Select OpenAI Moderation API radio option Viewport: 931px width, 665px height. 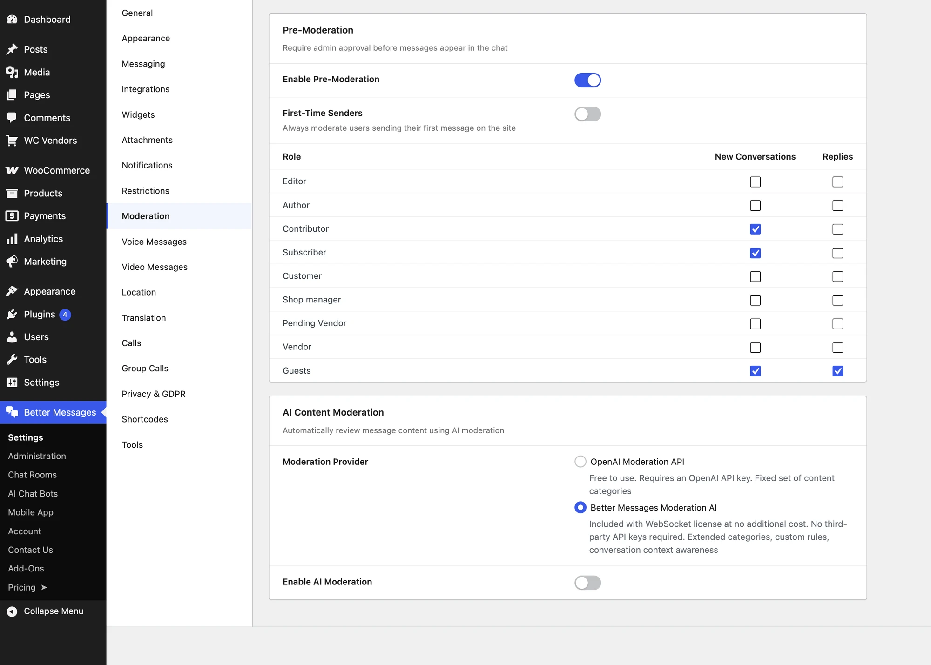tap(580, 462)
